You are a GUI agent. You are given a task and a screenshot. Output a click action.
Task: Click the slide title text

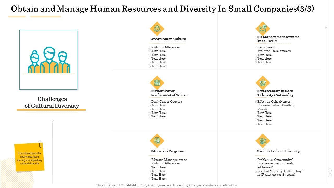pos(162,9)
